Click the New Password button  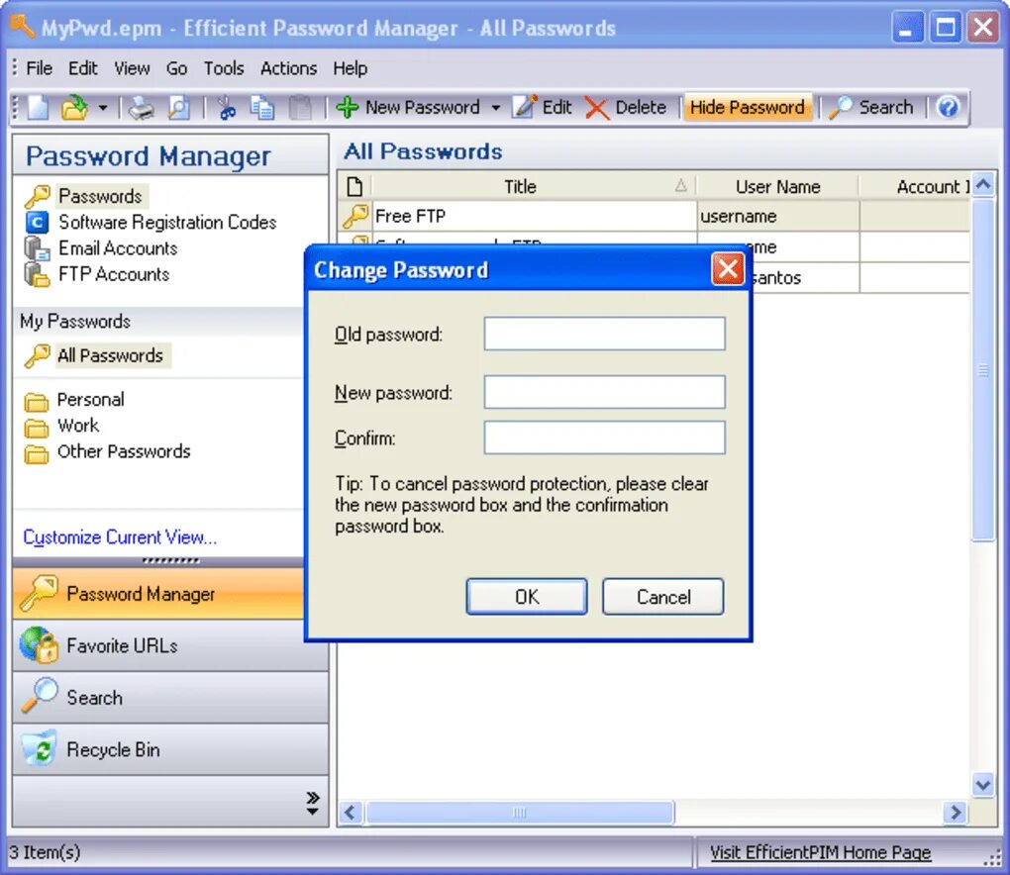408,108
